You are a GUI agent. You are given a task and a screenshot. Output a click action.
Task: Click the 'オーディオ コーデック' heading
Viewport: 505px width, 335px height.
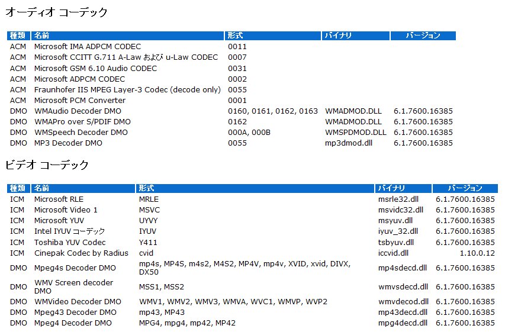click(x=56, y=12)
